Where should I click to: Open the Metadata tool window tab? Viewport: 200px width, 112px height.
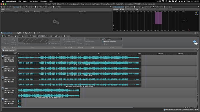(30, 7)
